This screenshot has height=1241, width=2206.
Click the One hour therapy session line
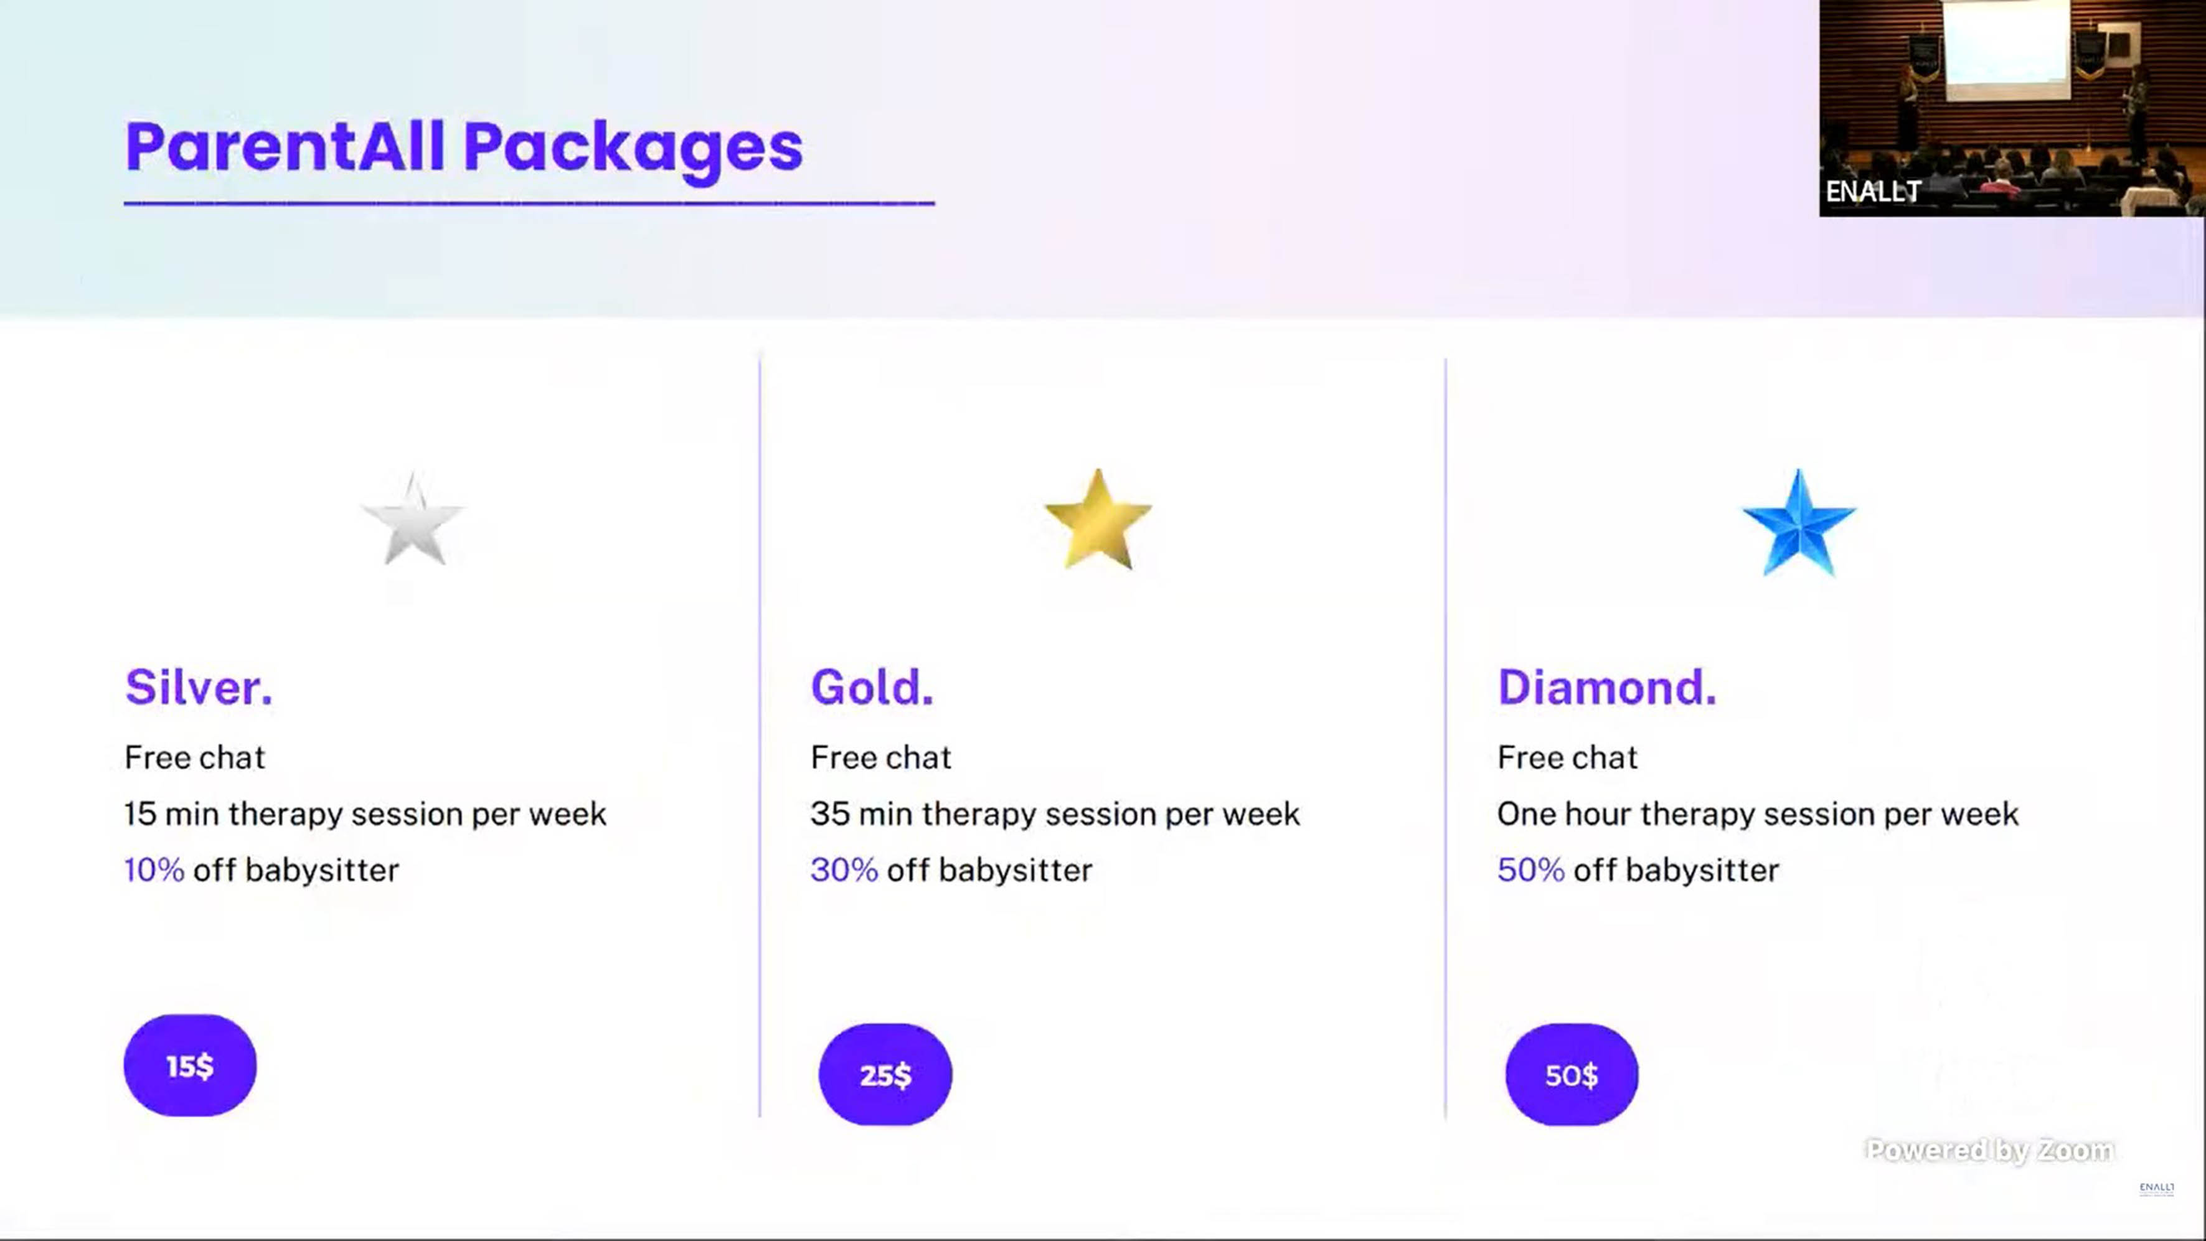tap(1758, 813)
